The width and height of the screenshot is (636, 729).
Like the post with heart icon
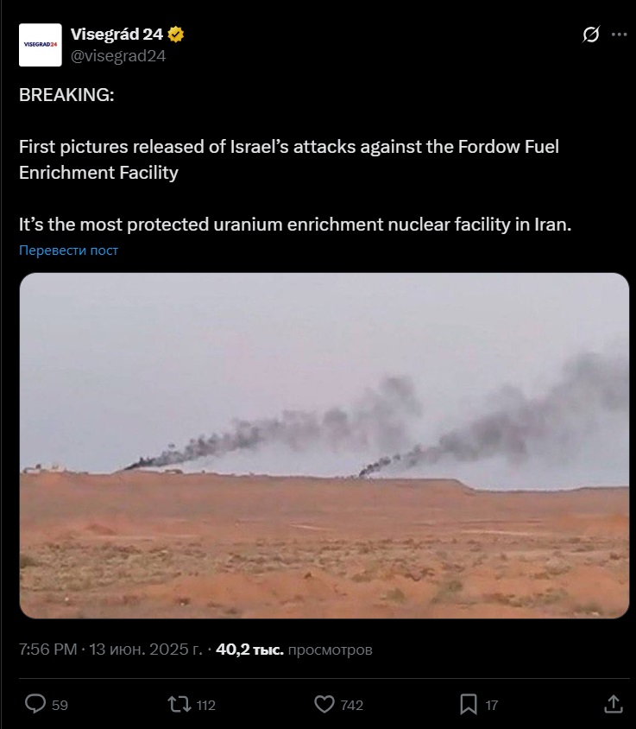[324, 704]
